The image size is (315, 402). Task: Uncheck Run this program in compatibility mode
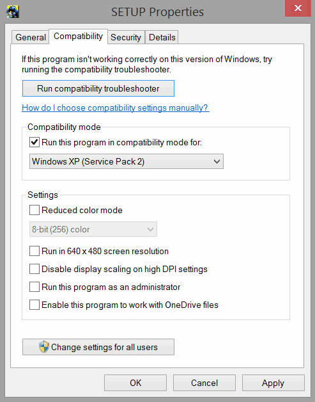[x=35, y=142]
